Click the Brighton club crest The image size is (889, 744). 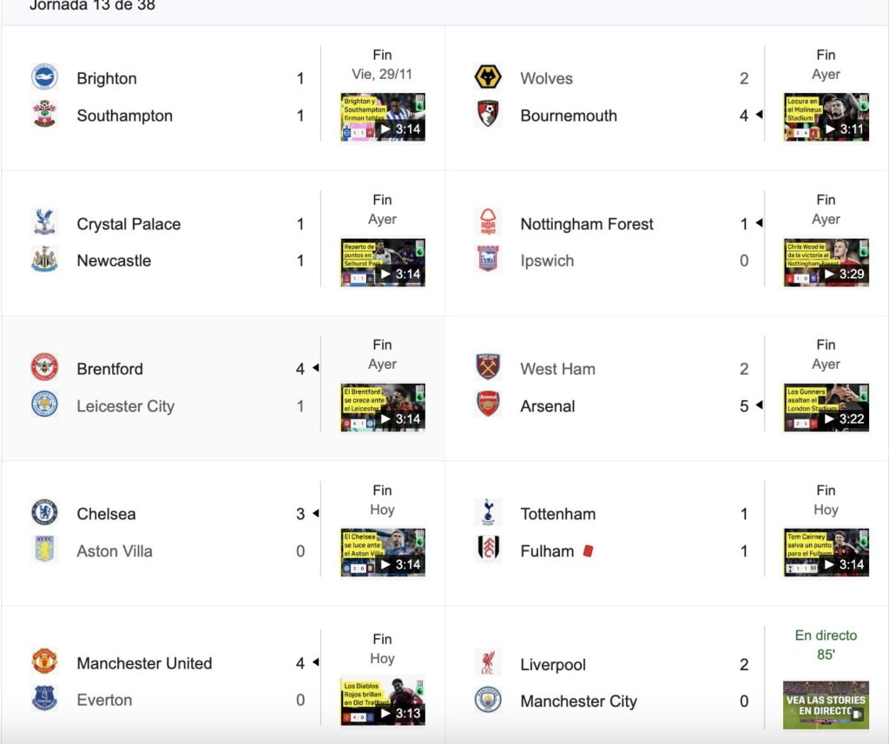click(x=44, y=77)
